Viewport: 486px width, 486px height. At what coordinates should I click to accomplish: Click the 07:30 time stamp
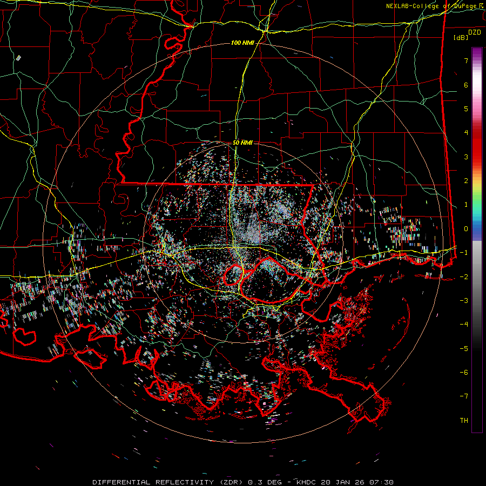click(x=381, y=482)
